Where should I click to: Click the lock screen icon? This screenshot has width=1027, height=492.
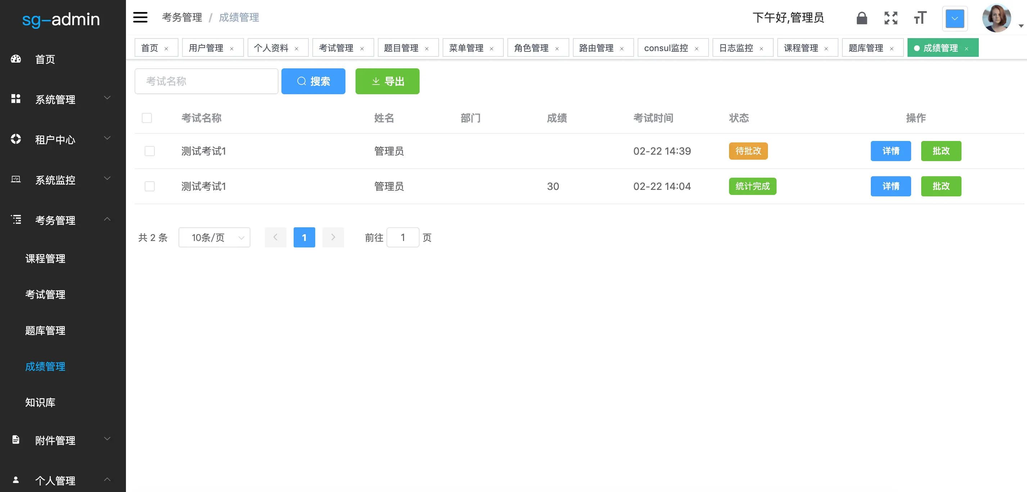(861, 18)
